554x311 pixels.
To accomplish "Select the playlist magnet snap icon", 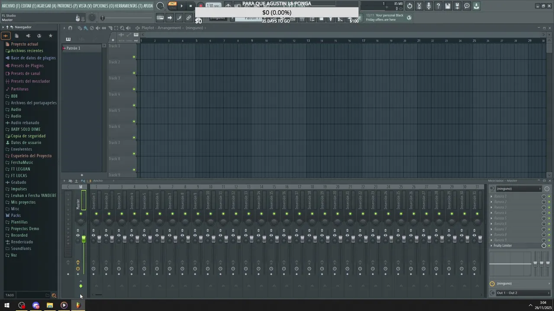I will coord(70,28).
